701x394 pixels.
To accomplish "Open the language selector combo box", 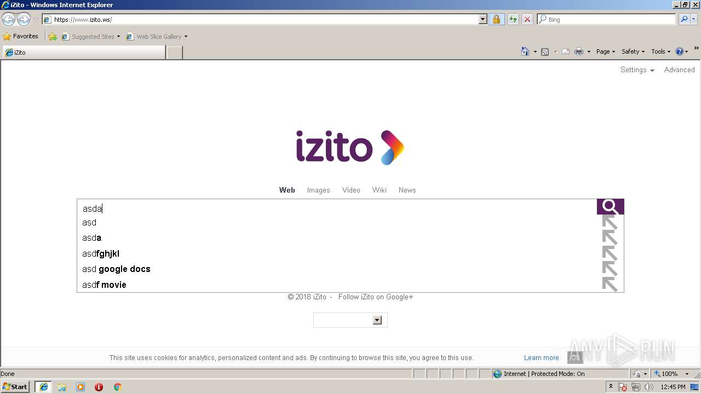I will 350,320.
